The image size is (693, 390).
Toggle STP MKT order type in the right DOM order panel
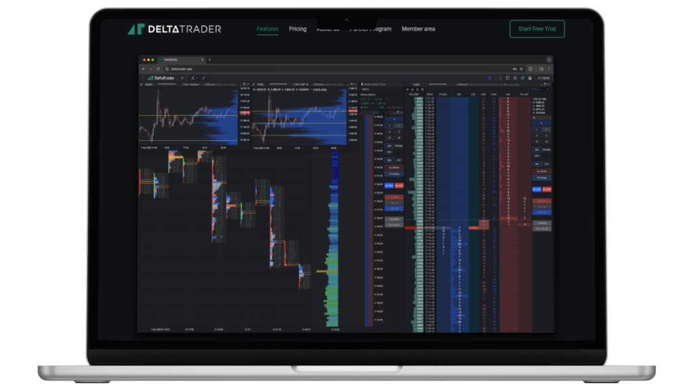pyautogui.click(x=547, y=150)
